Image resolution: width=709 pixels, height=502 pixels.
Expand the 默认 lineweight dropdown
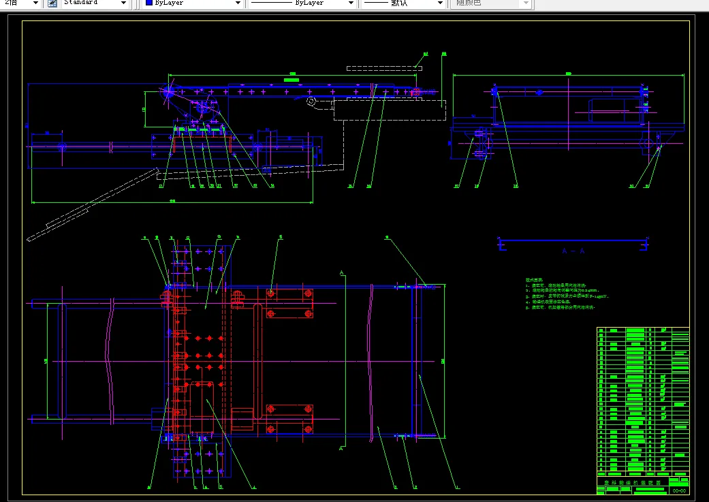440,3
